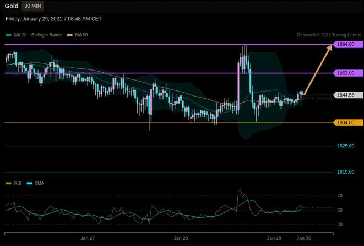Image resolution: width=364 pixels, height=246 pixels.
Task: Click the Jan 29 date axis label
Action: [x=274, y=238]
